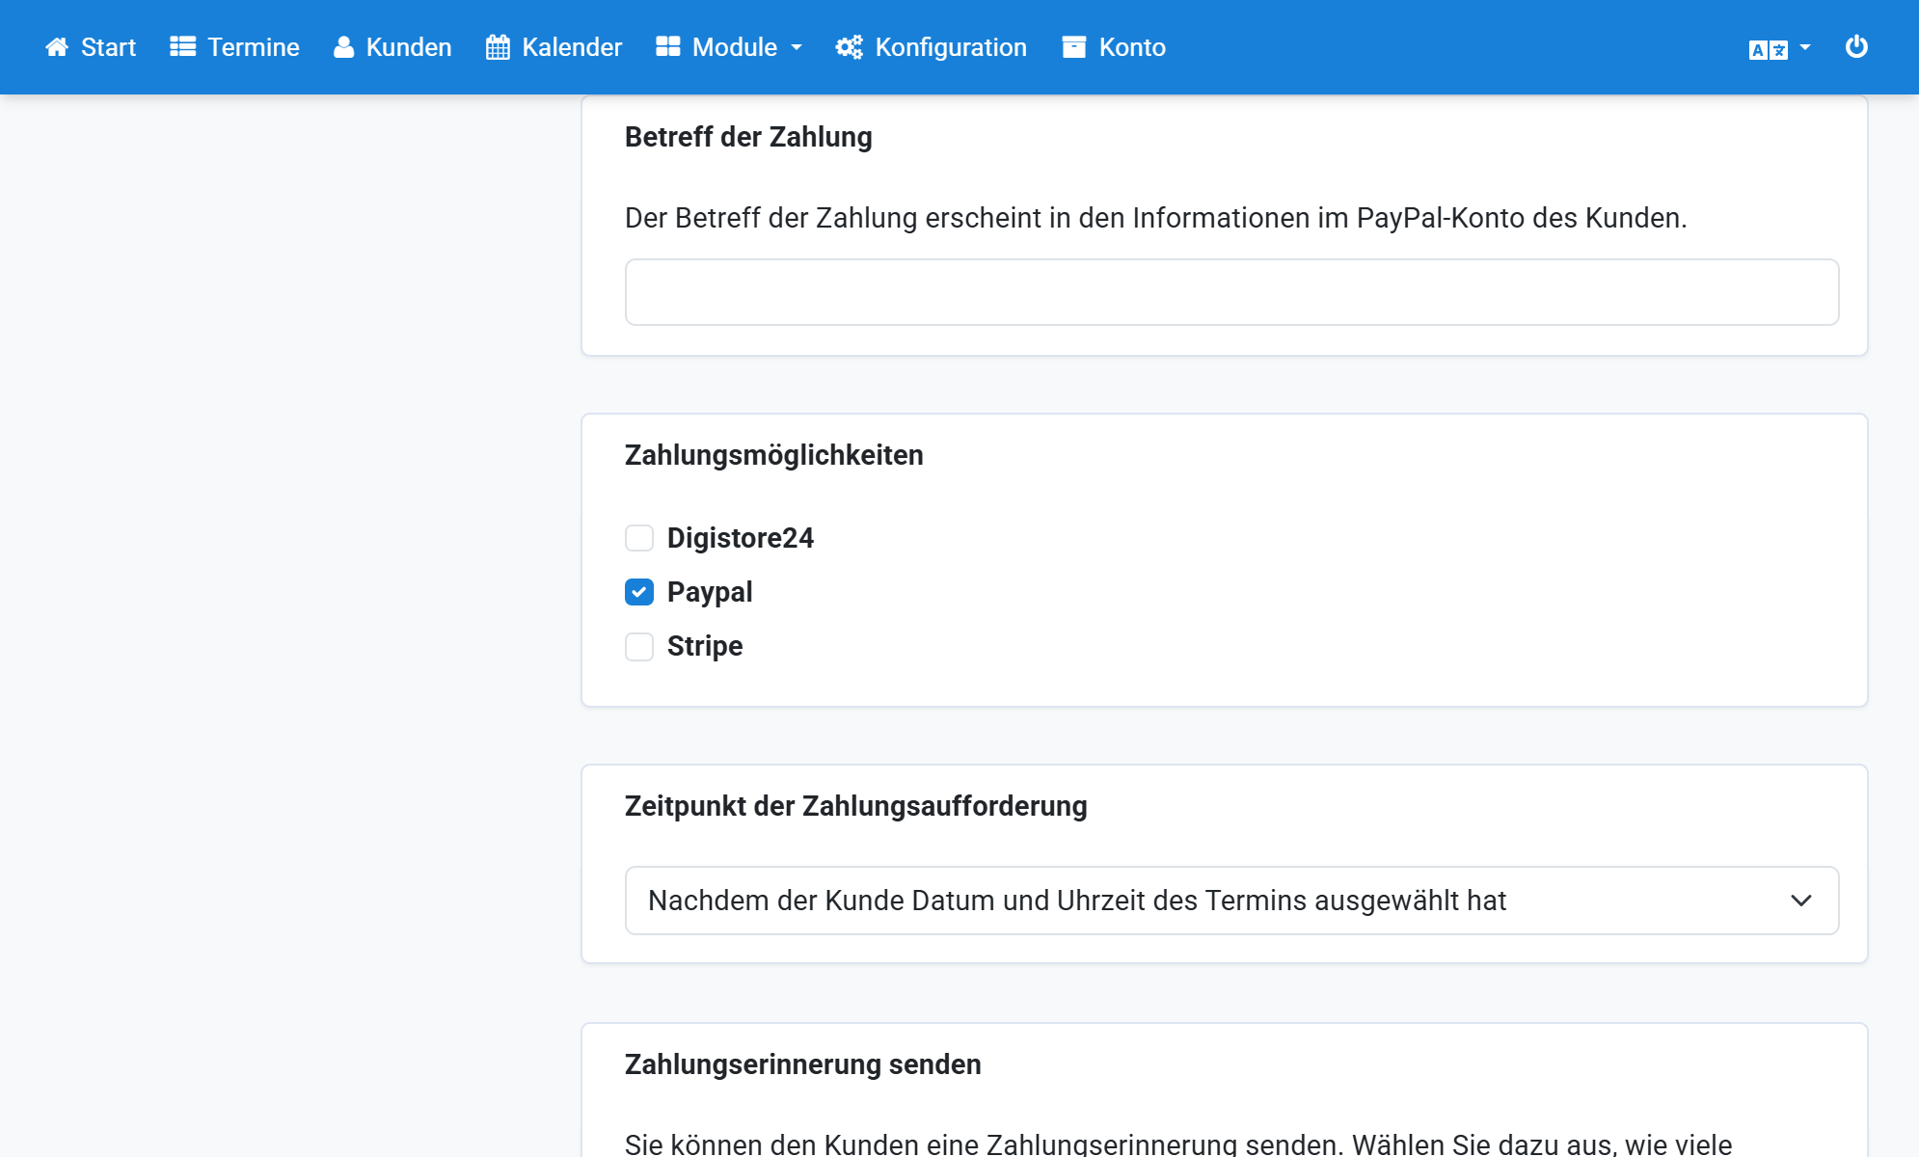This screenshot has height=1157, width=1919.
Task: Expand the Module dropdown caret
Action: (797, 48)
